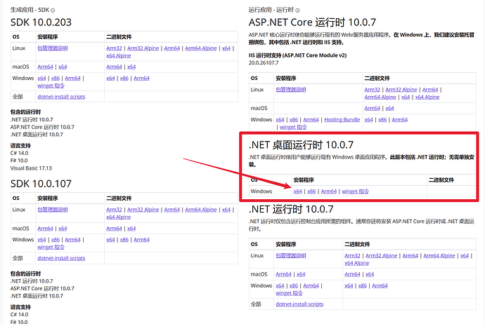The height and width of the screenshot is (324, 485).
Task: Get SDK 10.0.203 Windows Arm64 installer
Action: [x=72, y=78]
